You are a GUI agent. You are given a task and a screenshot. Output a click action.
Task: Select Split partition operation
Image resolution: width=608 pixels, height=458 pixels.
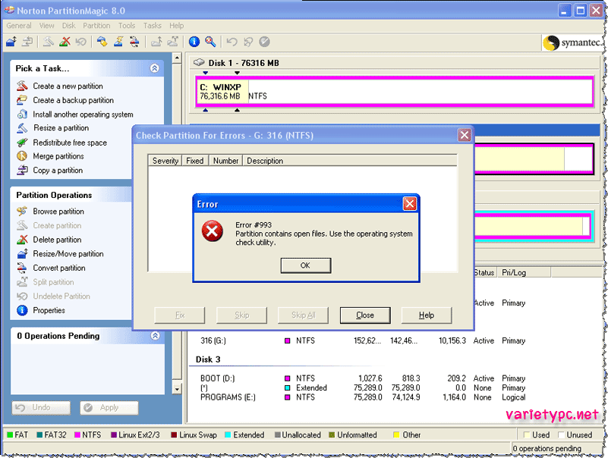click(x=53, y=282)
